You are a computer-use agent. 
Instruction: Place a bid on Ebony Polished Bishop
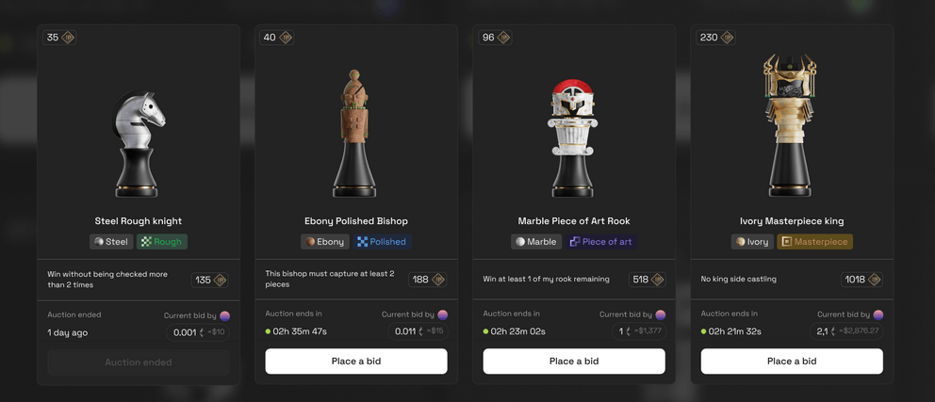click(356, 361)
